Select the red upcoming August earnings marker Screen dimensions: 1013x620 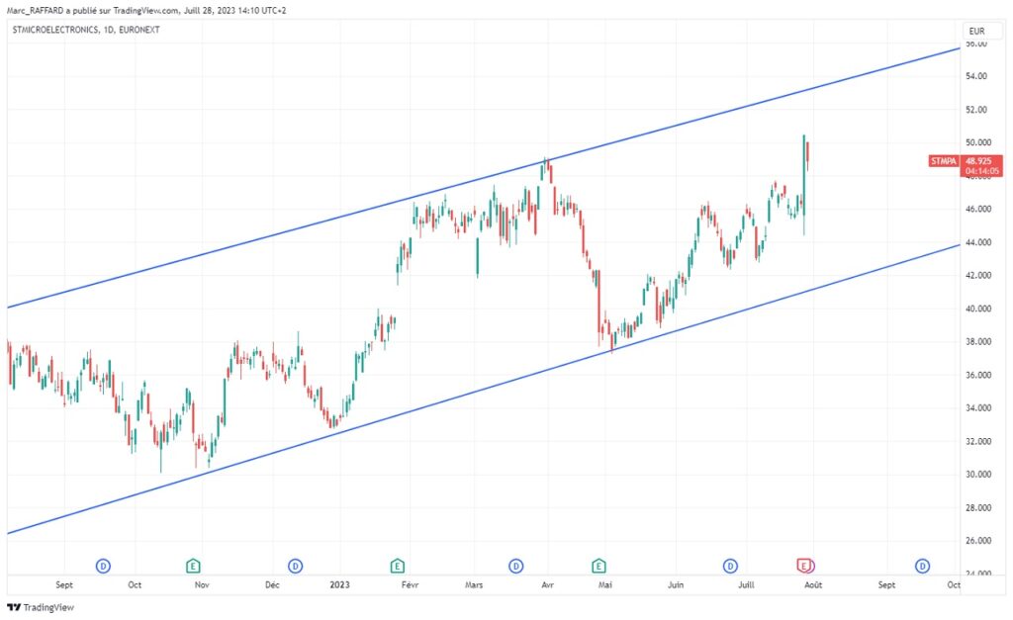[802, 566]
